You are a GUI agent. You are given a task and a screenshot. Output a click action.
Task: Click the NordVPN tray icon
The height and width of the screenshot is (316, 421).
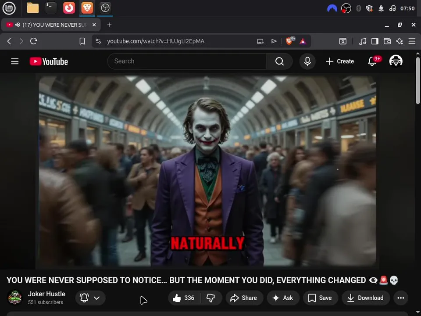click(x=332, y=8)
